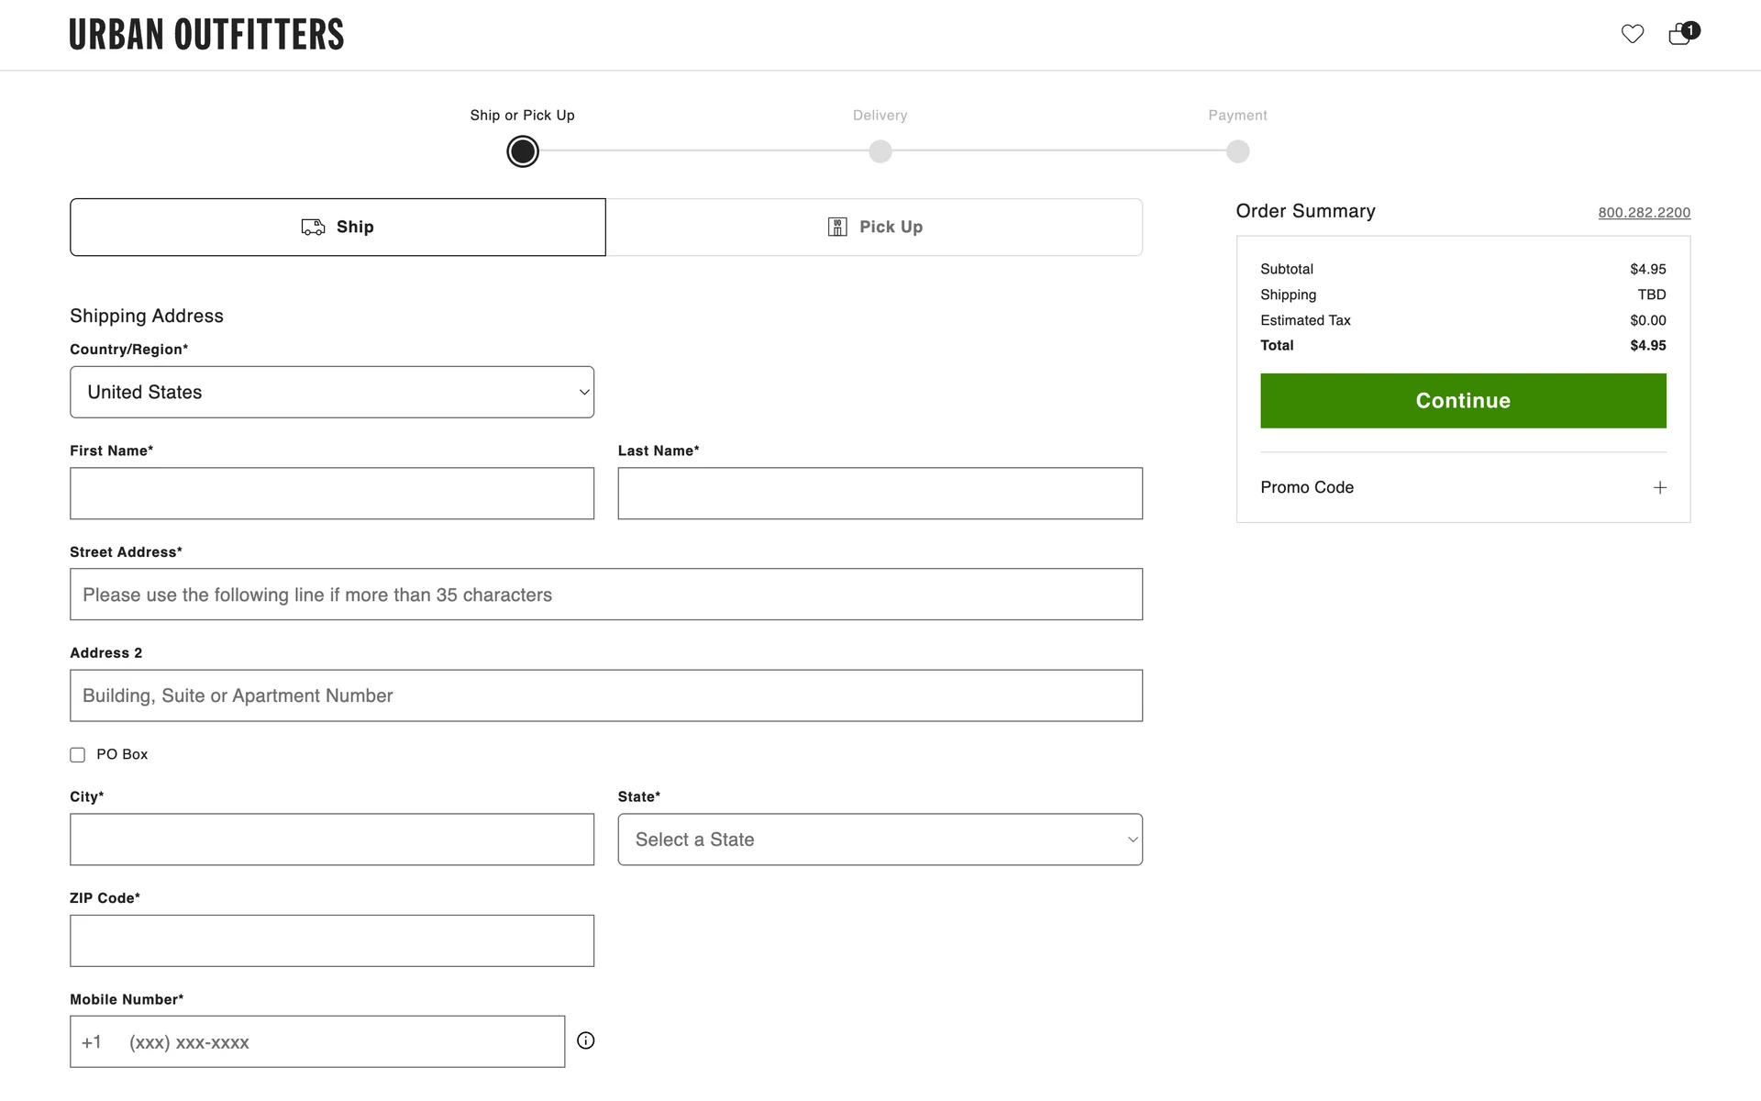1761x1101 pixels.
Task: Focus the Street Address field
Action: (605, 595)
